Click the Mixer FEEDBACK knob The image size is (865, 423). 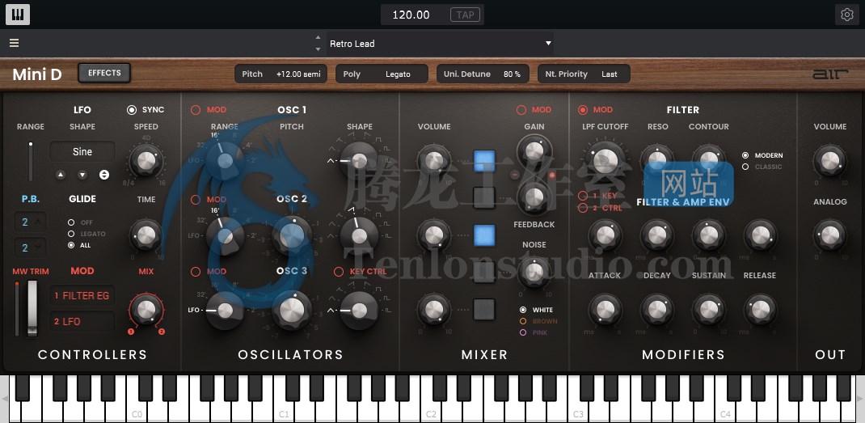point(534,197)
